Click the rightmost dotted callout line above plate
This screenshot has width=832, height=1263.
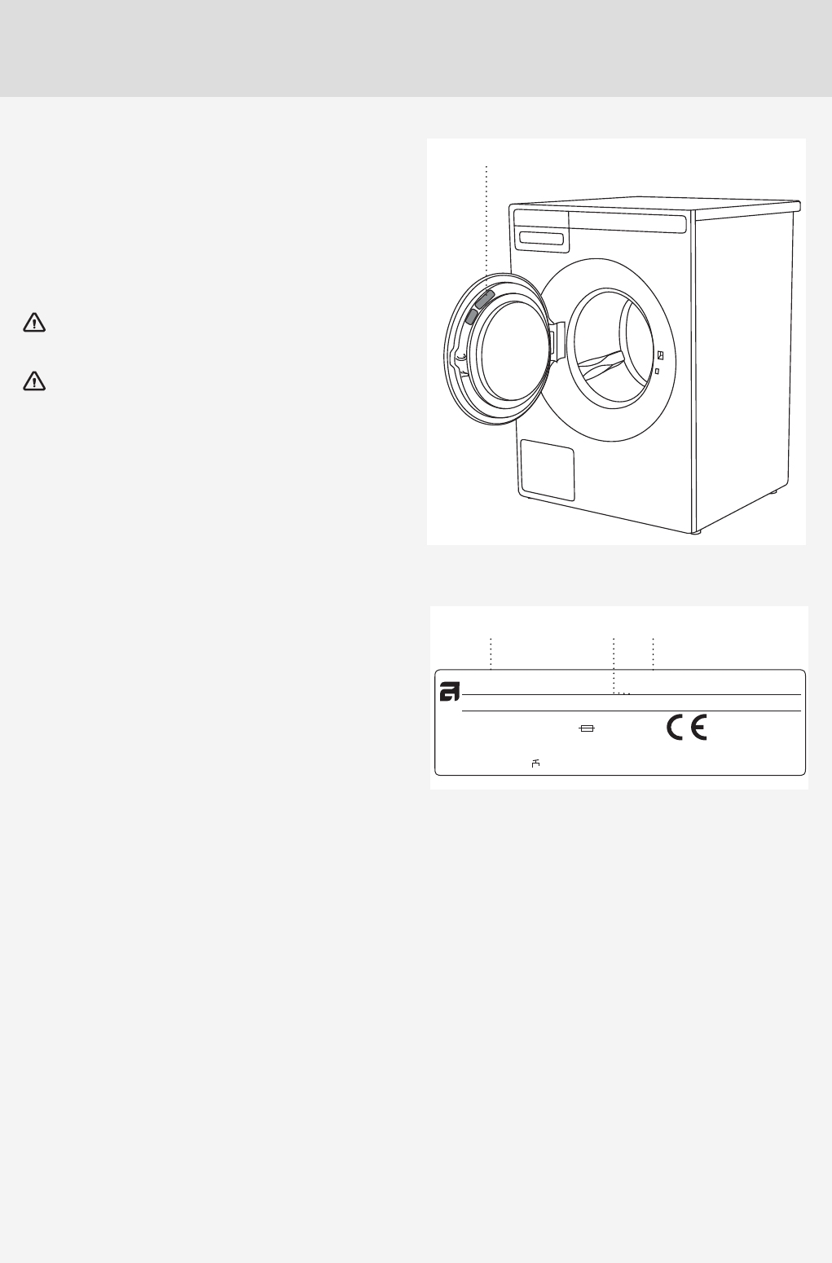coord(654,654)
